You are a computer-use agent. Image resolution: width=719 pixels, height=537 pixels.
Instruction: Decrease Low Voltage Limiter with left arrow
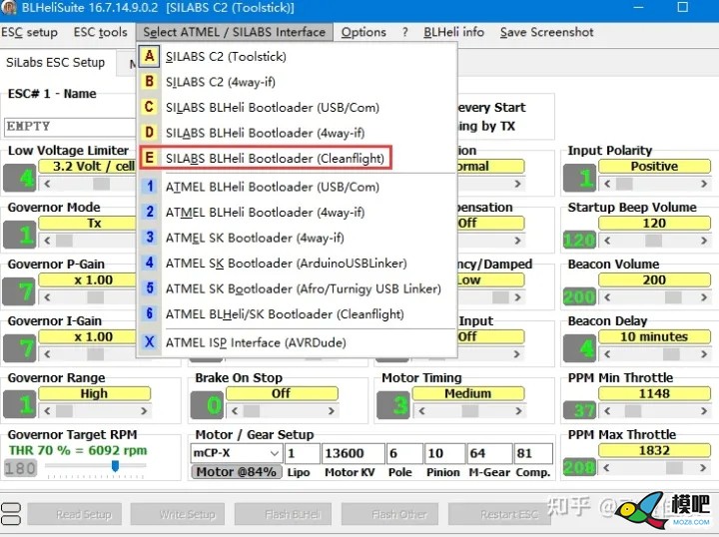coord(47,185)
